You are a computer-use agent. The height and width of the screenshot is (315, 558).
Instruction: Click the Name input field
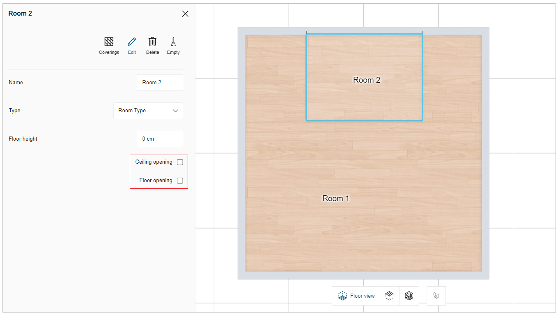[160, 83]
